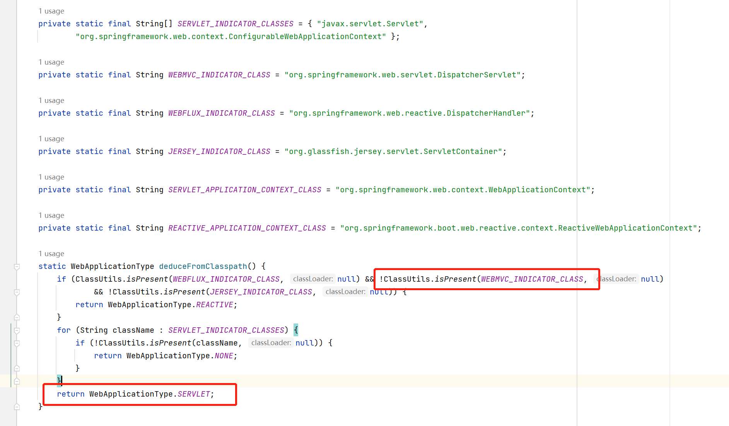729x426 pixels.
Task: Click isPresent call in if (!ClassUtils.isPresent(className
Action: (x=171, y=343)
